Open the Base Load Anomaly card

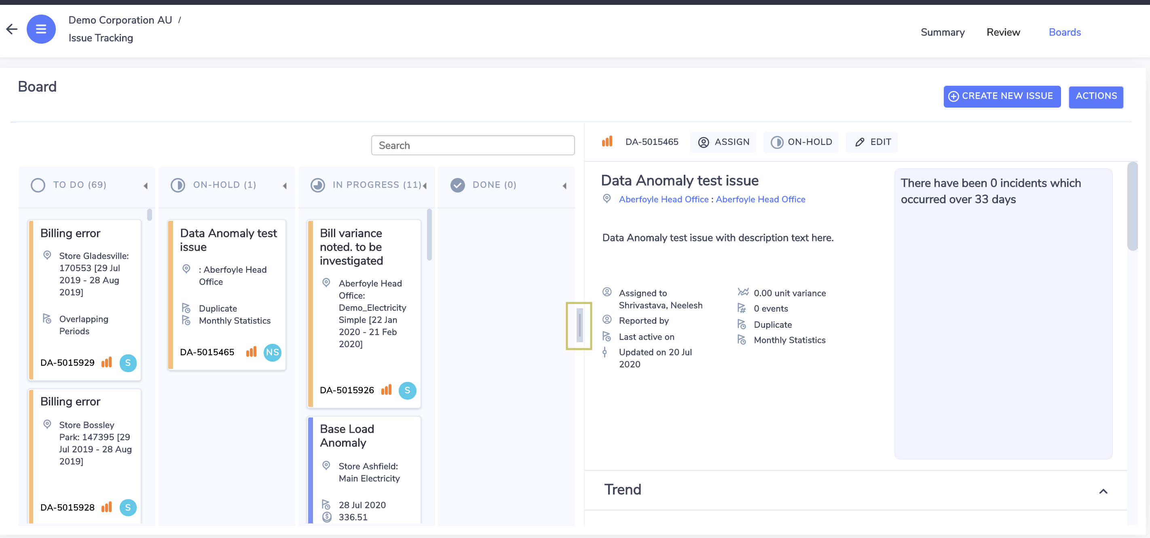tap(364, 470)
